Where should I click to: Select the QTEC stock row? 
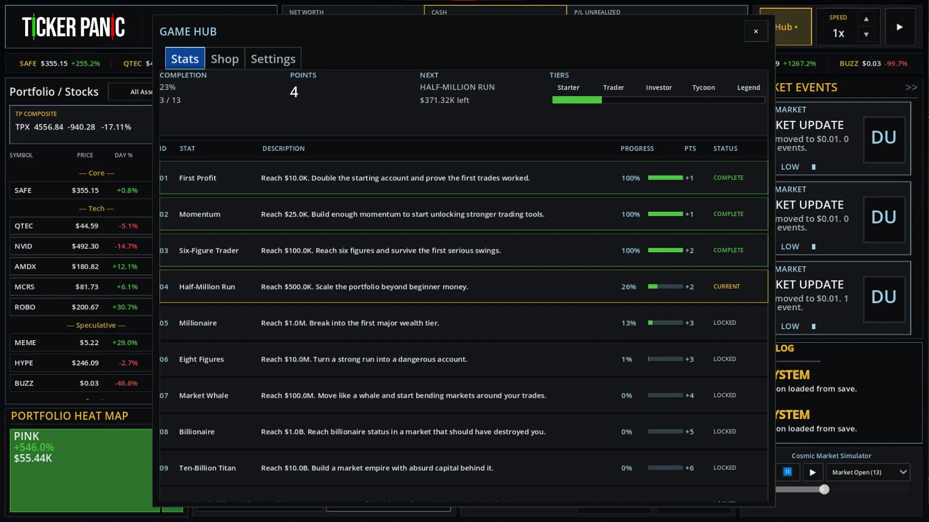(81, 226)
